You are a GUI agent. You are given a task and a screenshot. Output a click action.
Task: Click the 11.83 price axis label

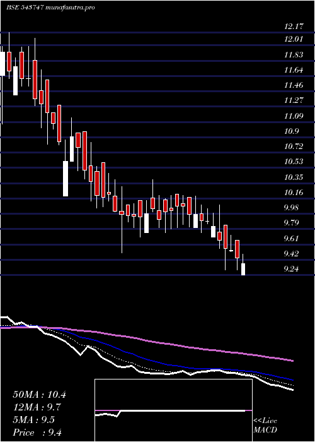click(x=294, y=55)
